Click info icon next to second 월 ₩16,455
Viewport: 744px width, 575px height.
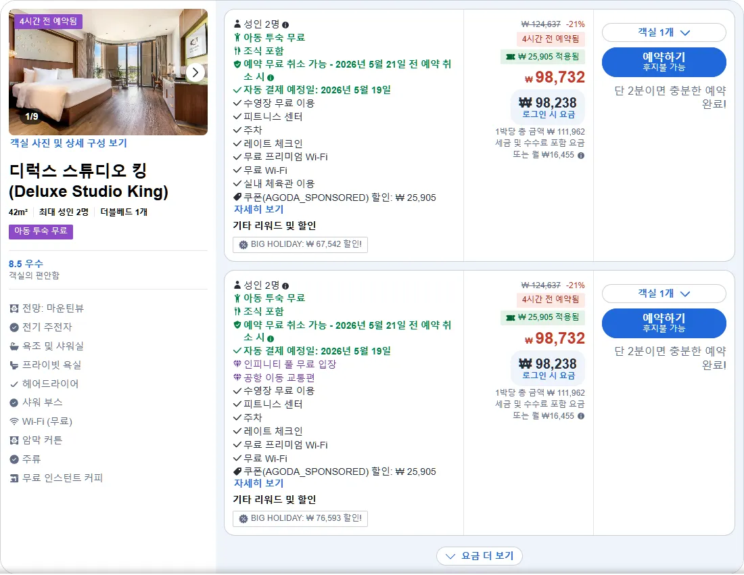pos(581,416)
